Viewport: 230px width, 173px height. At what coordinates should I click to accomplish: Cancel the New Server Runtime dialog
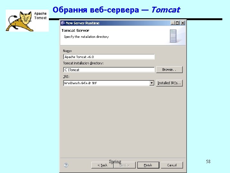pos(172,165)
